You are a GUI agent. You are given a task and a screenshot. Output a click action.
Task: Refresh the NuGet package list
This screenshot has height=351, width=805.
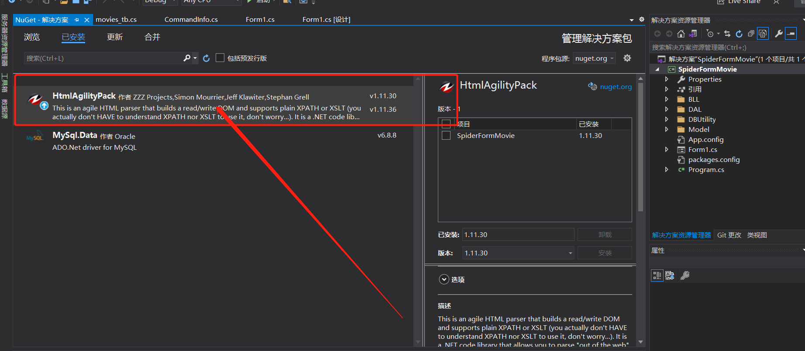206,58
